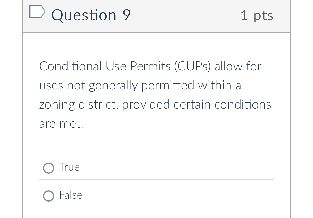Select the True radio button
This screenshot has height=218, width=313.
tap(48, 168)
